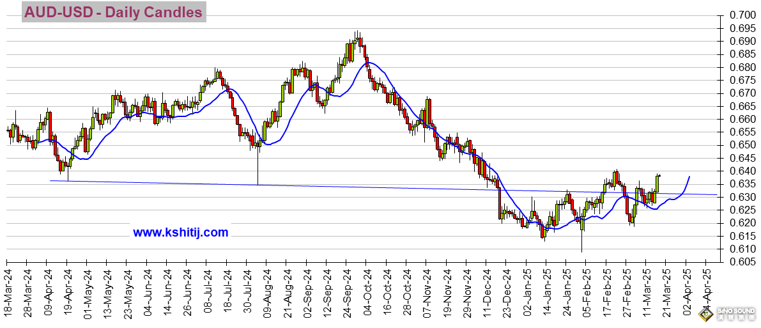
Task: Click the 0.700 price axis label
Action: click(x=742, y=15)
